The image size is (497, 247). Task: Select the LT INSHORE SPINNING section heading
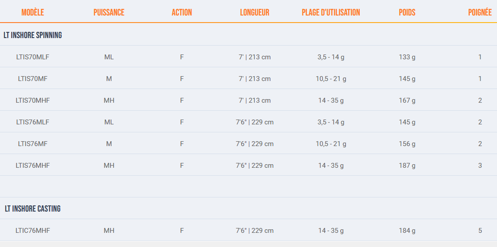(33, 35)
